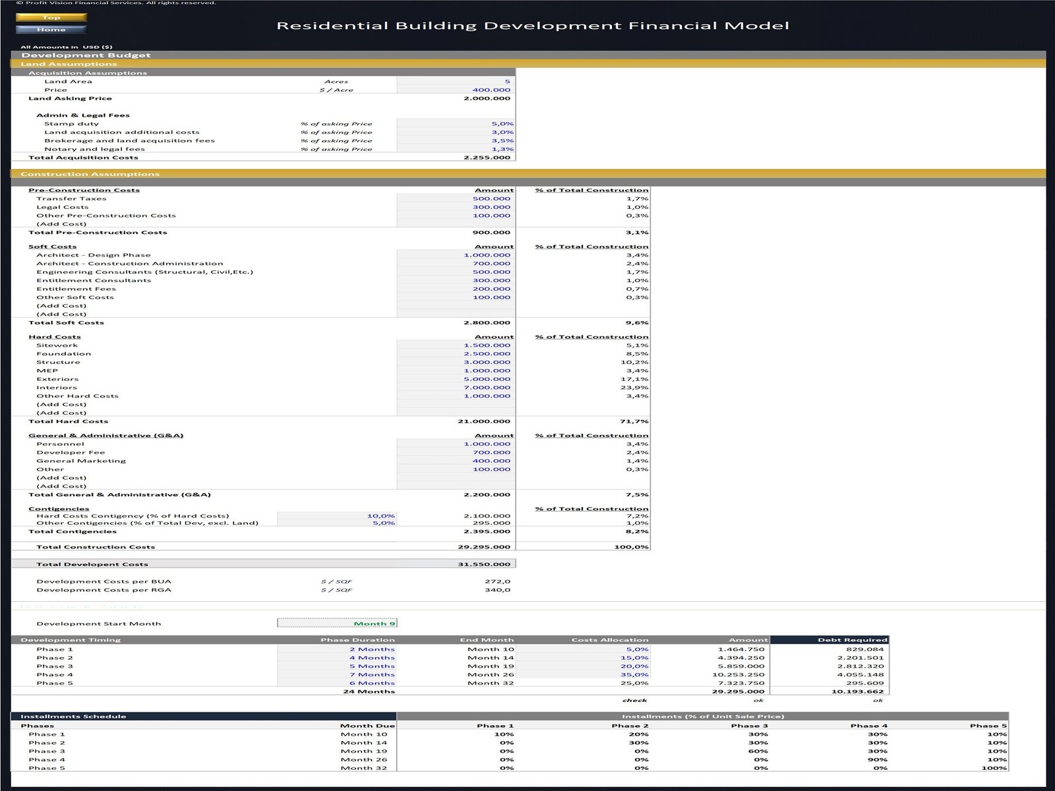Viewport: 1055px width, 791px height.
Task: Select the Land Area acres input cell
Action: (x=456, y=82)
